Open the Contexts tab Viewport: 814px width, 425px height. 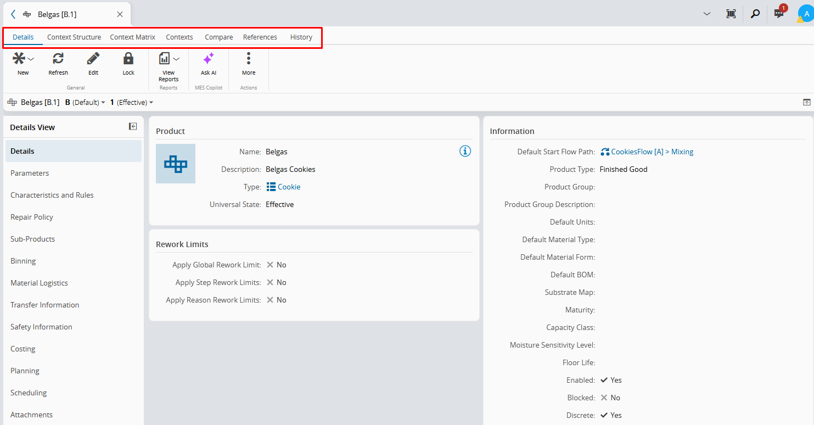(x=179, y=37)
